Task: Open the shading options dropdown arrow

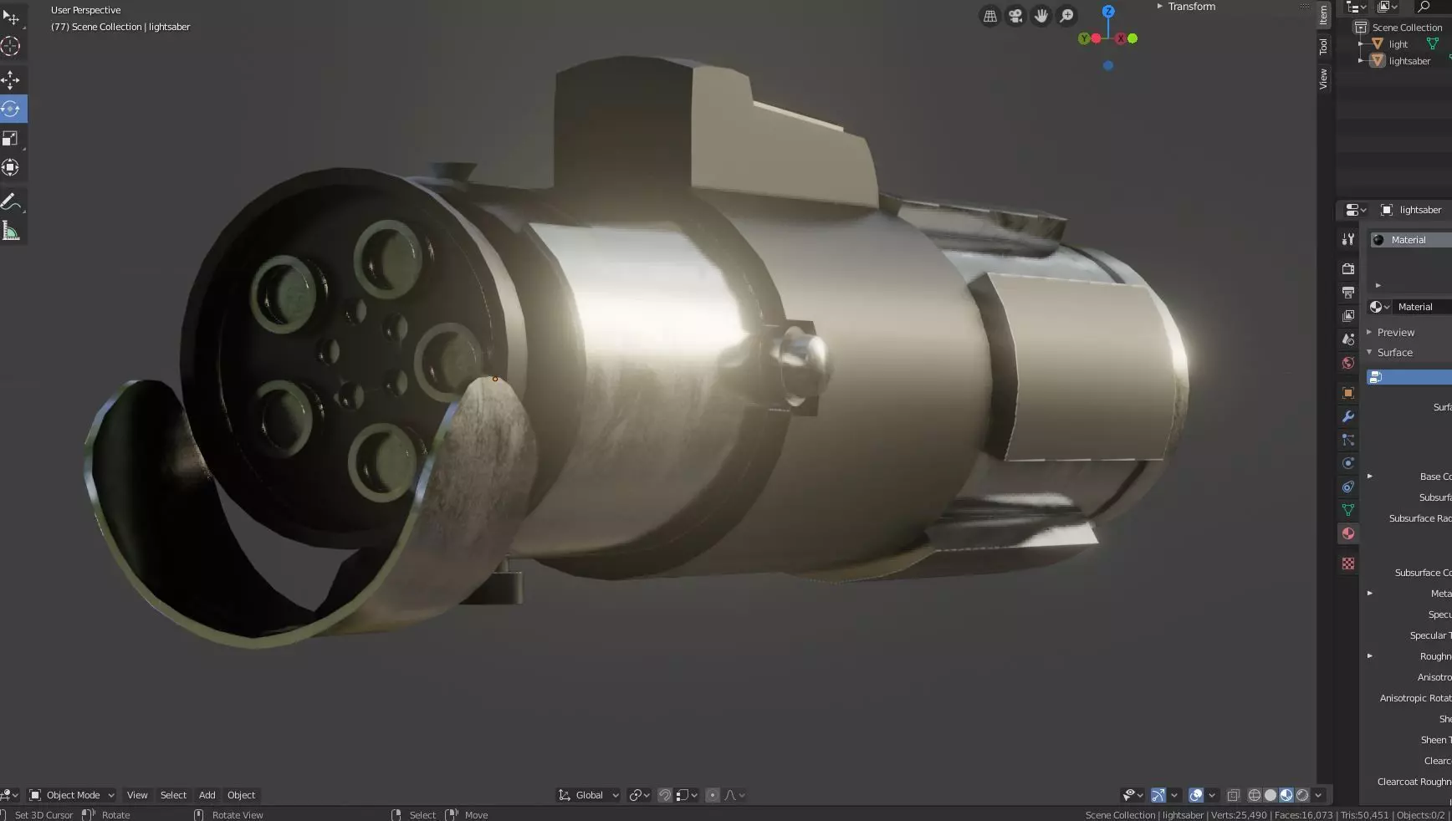Action: [x=1319, y=795]
